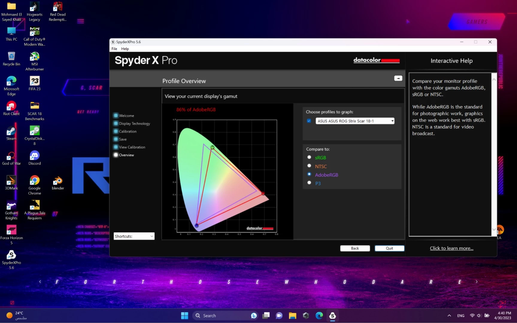Expand the Shortcuts dropdown
This screenshot has height=323, width=517.
coord(134,236)
